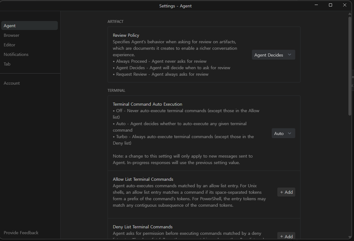
Task: Close the Settings window
Action: pos(345,5)
